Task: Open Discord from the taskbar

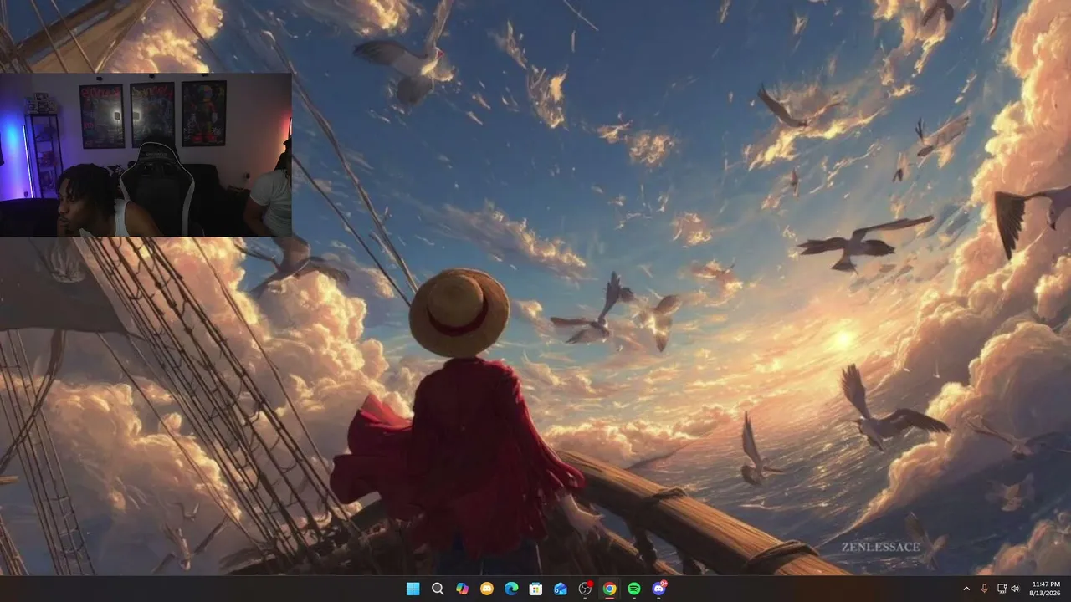Action: point(659,589)
